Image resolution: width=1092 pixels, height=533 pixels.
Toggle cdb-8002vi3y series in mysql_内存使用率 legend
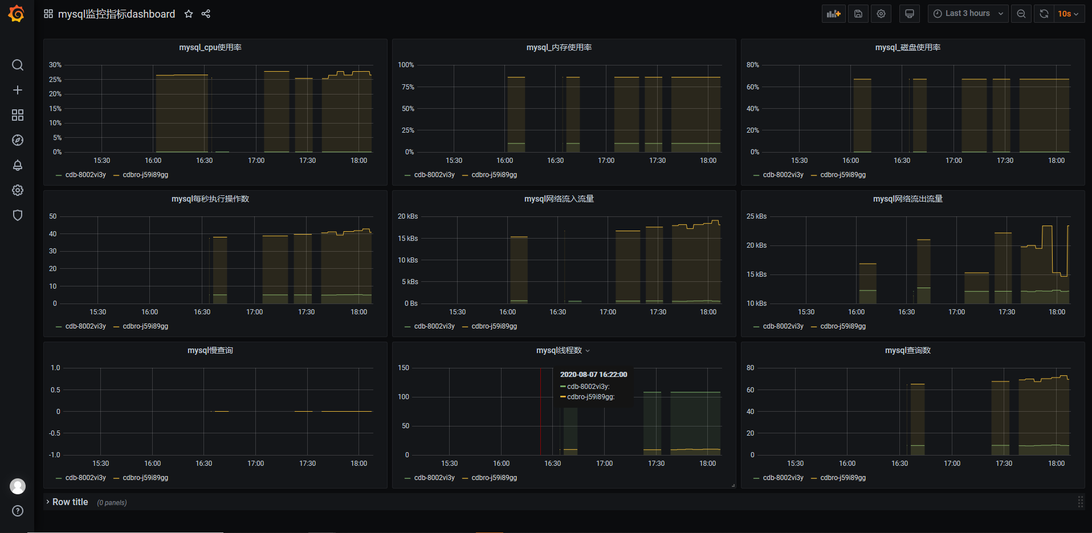point(434,175)
